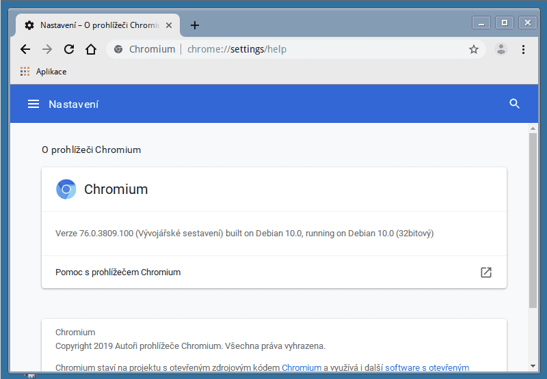547x379 pixels.
Task: Open the user profile avatar
Action: [501, 49]
